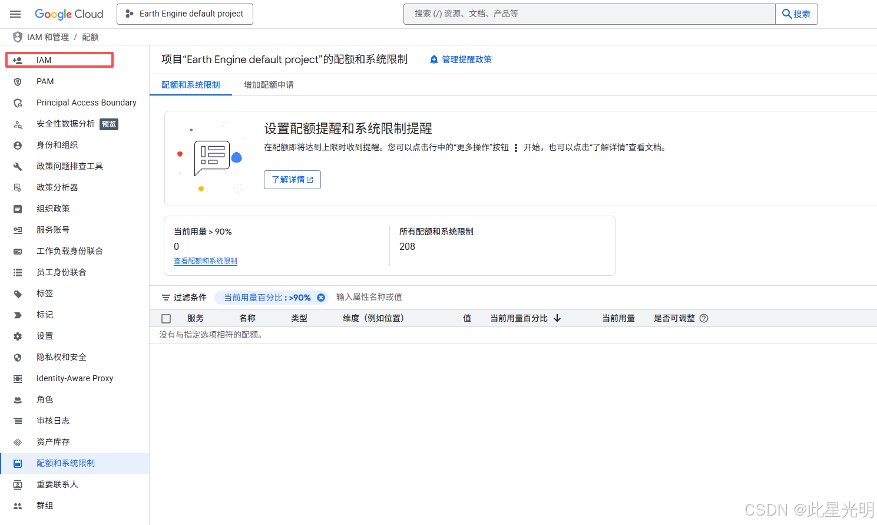Select the PAM sidebar entry
Viewport: 877px width, 525px height.
click(45, 81)
